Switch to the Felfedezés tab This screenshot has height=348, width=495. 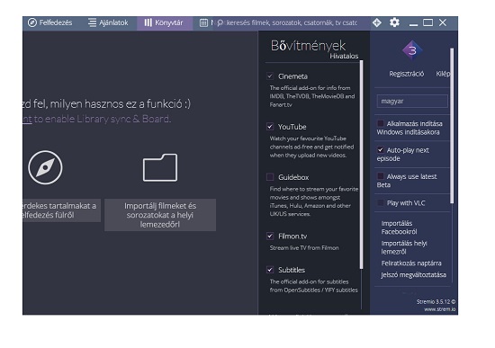pos(50,22)
